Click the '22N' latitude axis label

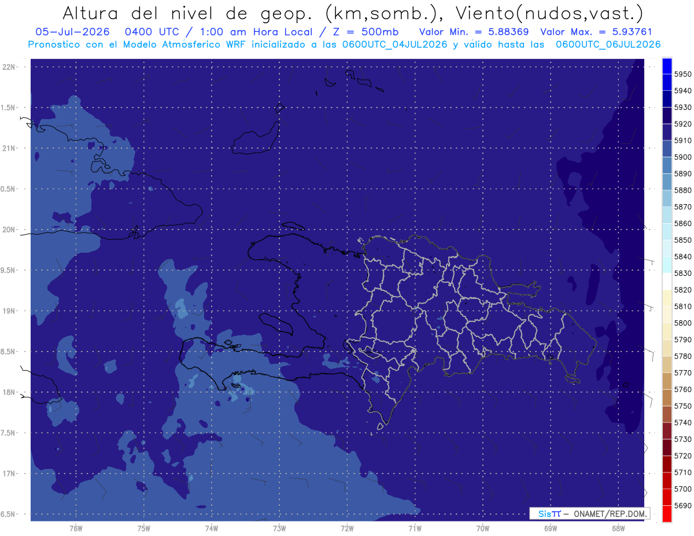point(9,66)
